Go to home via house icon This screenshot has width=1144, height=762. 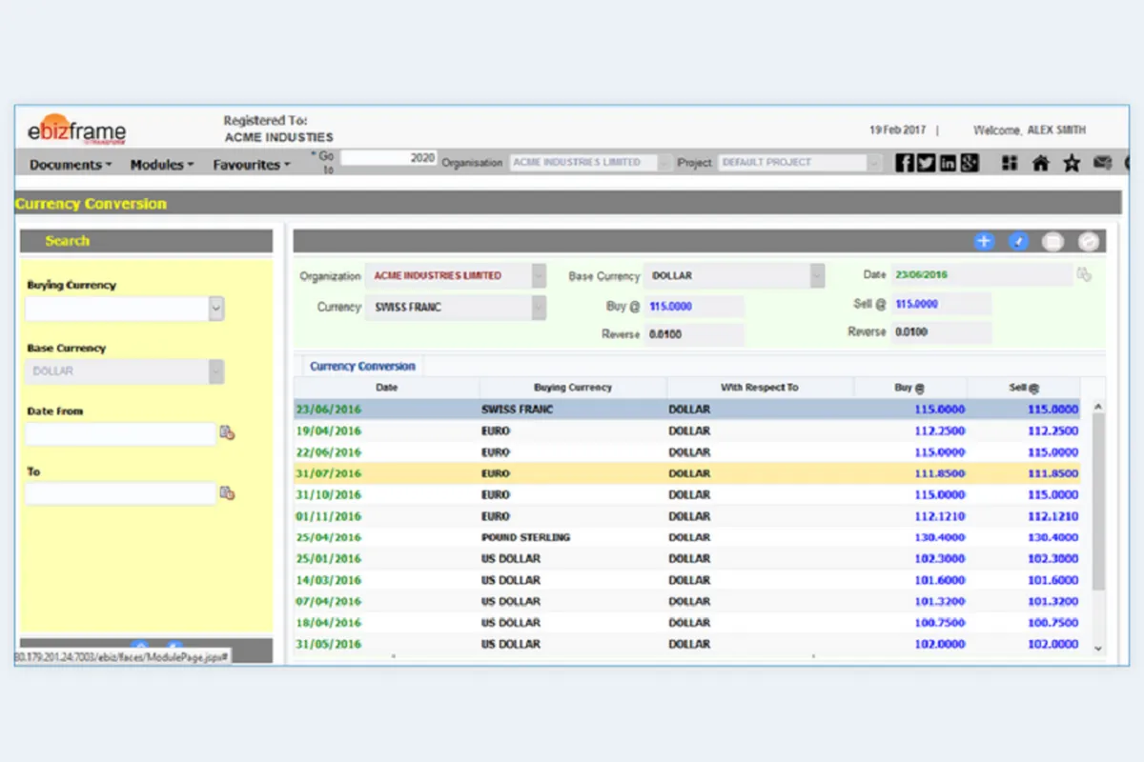[x=1040, y=163]
